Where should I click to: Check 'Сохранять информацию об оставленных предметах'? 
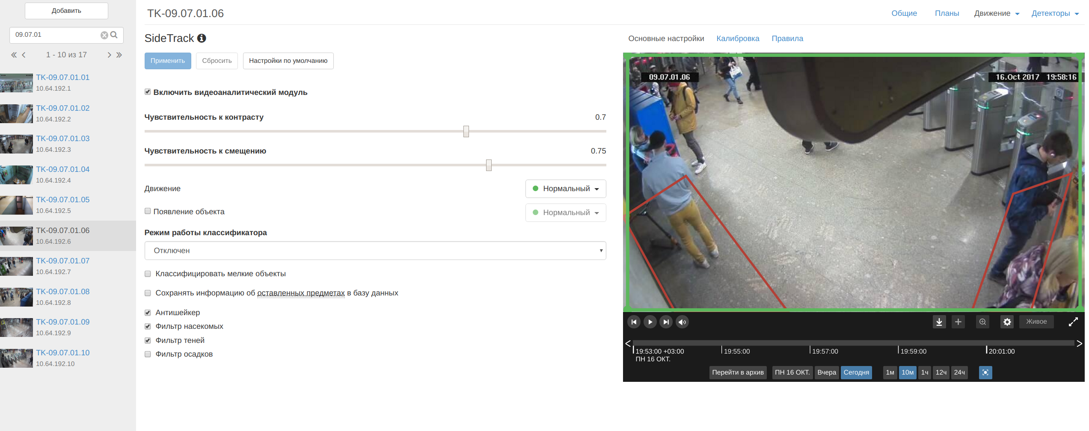point(148,293)
